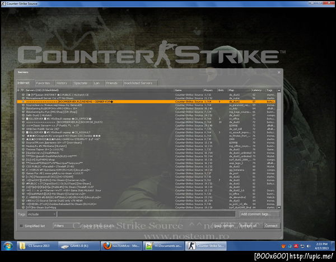336x262 pixels.
Task: Select KILLSERVER #3 CS_ASSAULT server row
Action: pyautogui.click(x=147, y=132)
